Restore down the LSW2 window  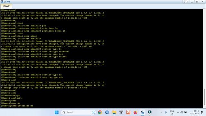coord(197,2)
